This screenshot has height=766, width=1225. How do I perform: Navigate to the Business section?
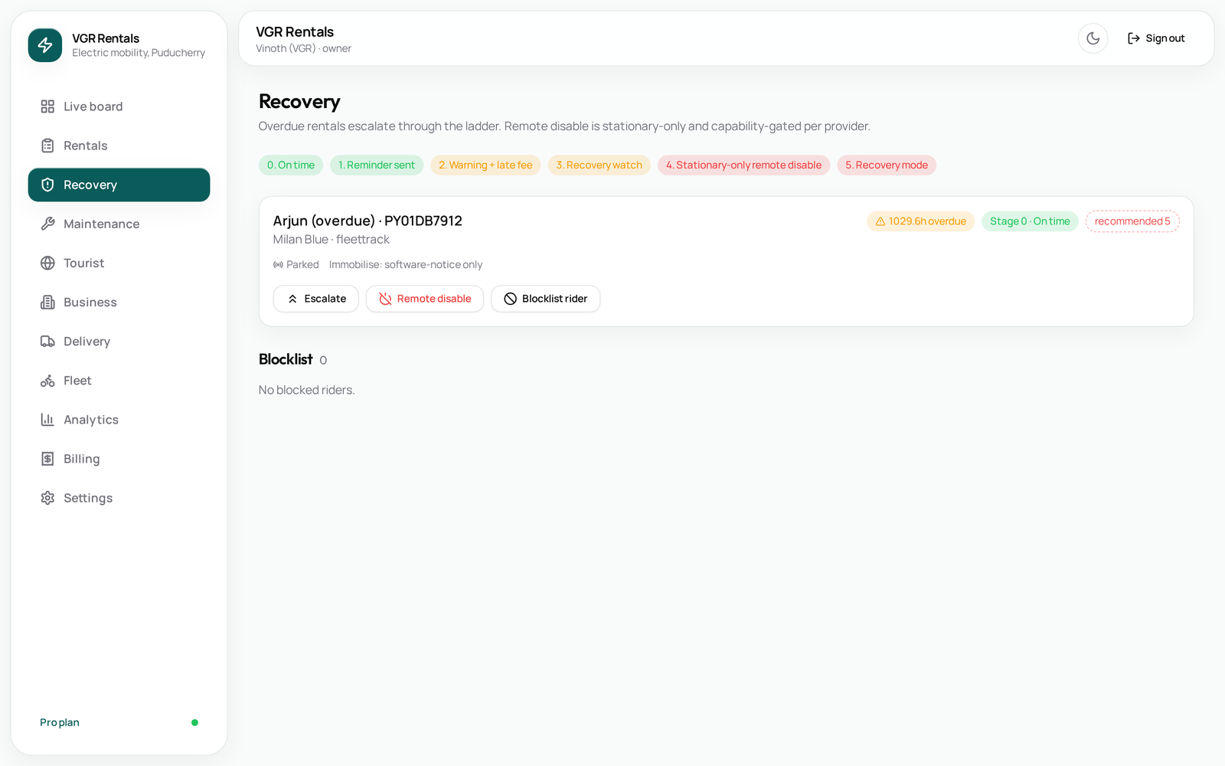[x=119, y=302]
